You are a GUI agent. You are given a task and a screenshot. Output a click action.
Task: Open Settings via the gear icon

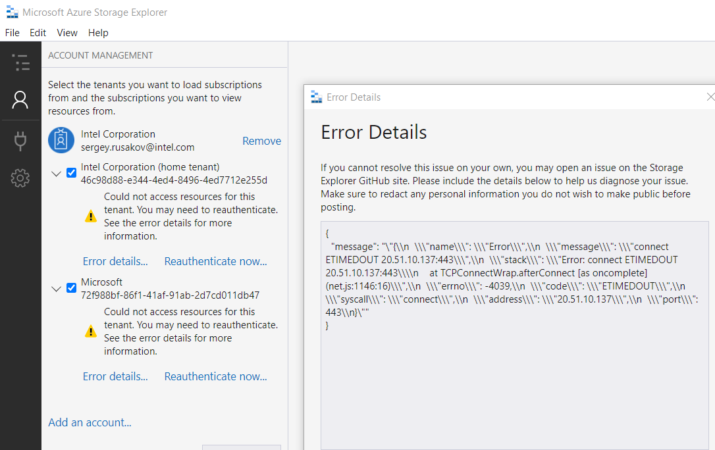click(x=20, y=178)
